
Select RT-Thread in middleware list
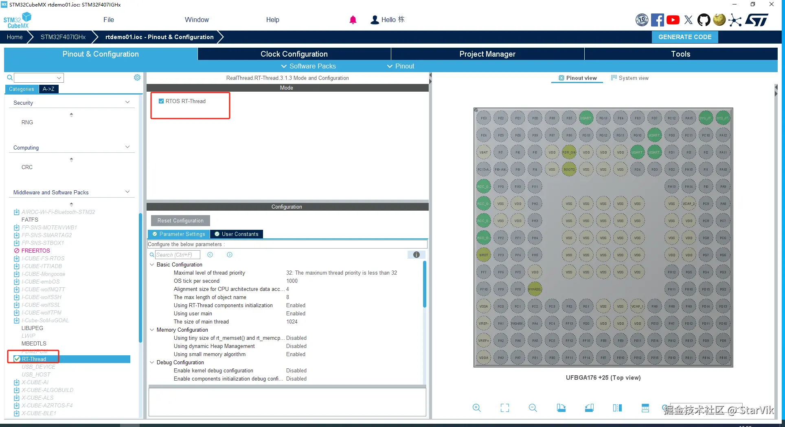click(x=34, y=359)
